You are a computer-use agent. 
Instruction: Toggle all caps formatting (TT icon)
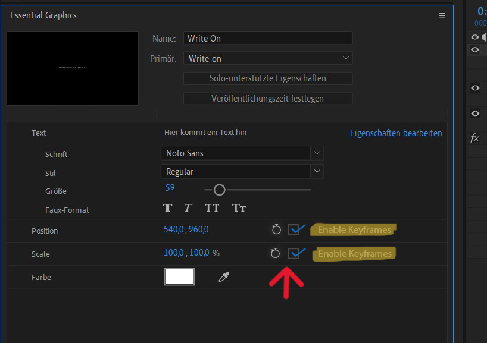click(211, 207)
